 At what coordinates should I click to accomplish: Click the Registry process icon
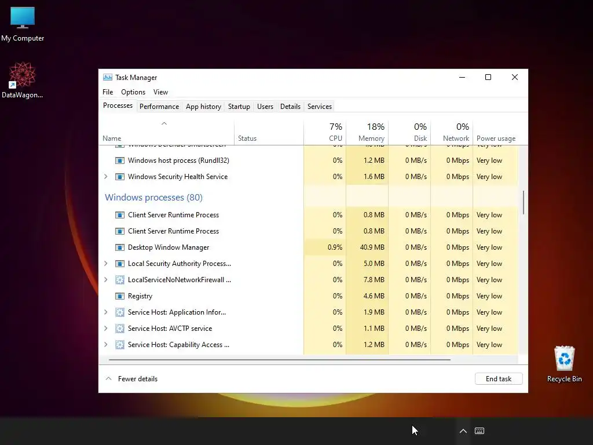[119, 296]
